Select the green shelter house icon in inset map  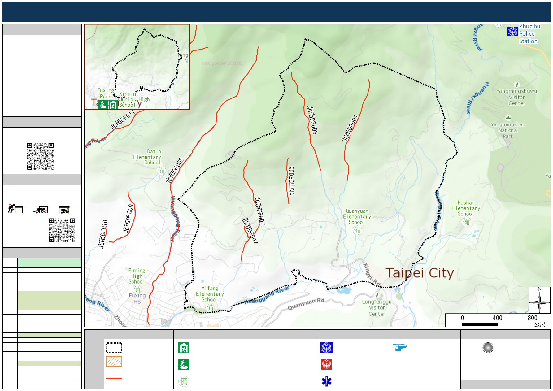point(113,105)
